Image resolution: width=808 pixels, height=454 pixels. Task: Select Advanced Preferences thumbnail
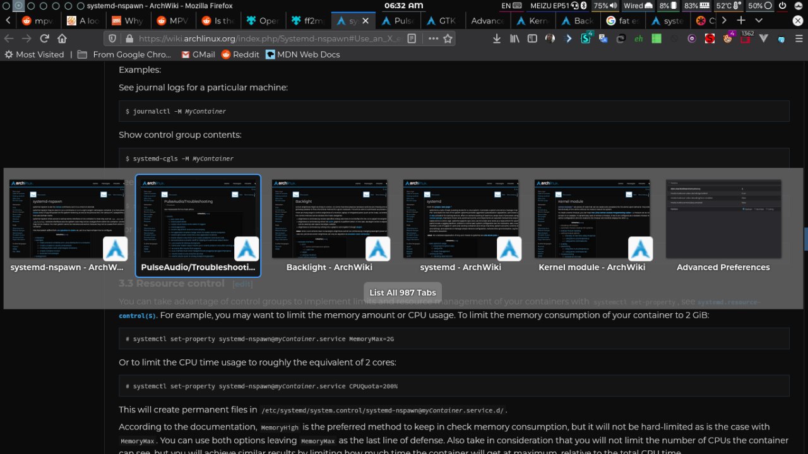723,225
